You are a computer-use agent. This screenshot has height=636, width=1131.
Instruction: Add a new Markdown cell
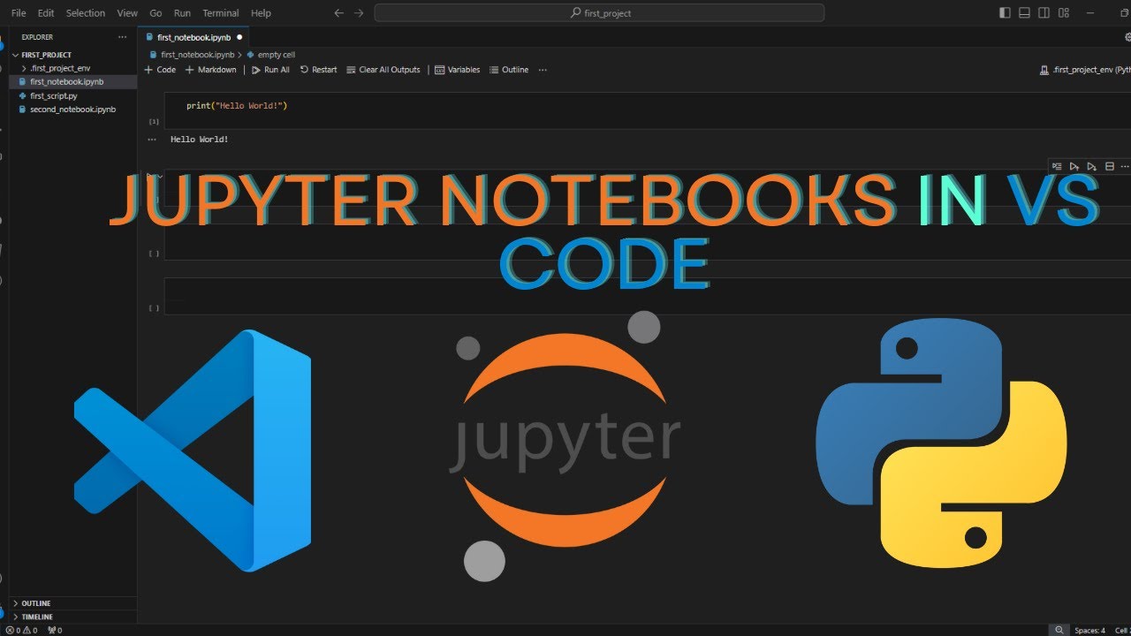click(x=210, y=70)
